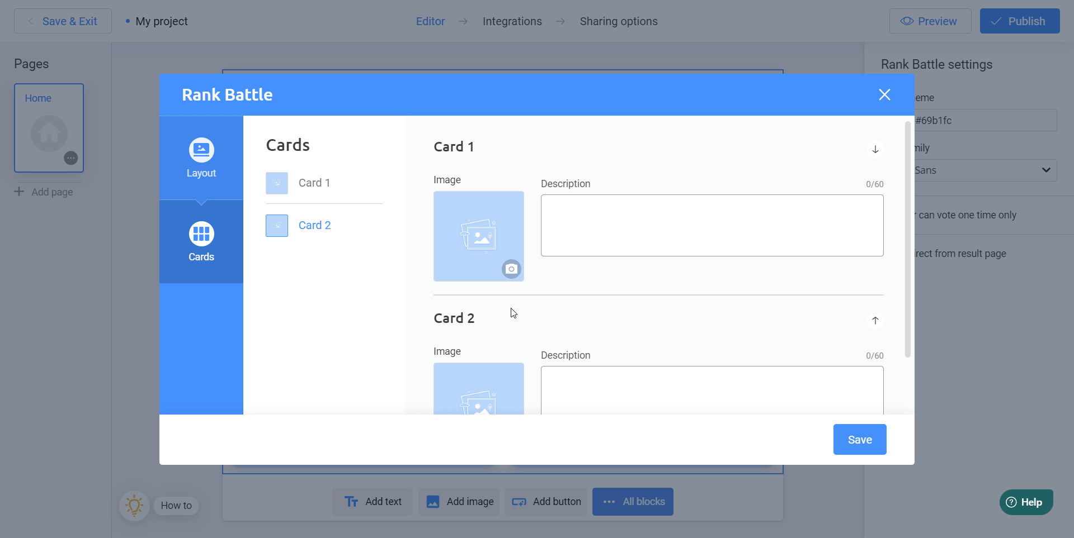Close the Rank Battle dialog
Screen dimensions: 1074x538
click(884, 94)
